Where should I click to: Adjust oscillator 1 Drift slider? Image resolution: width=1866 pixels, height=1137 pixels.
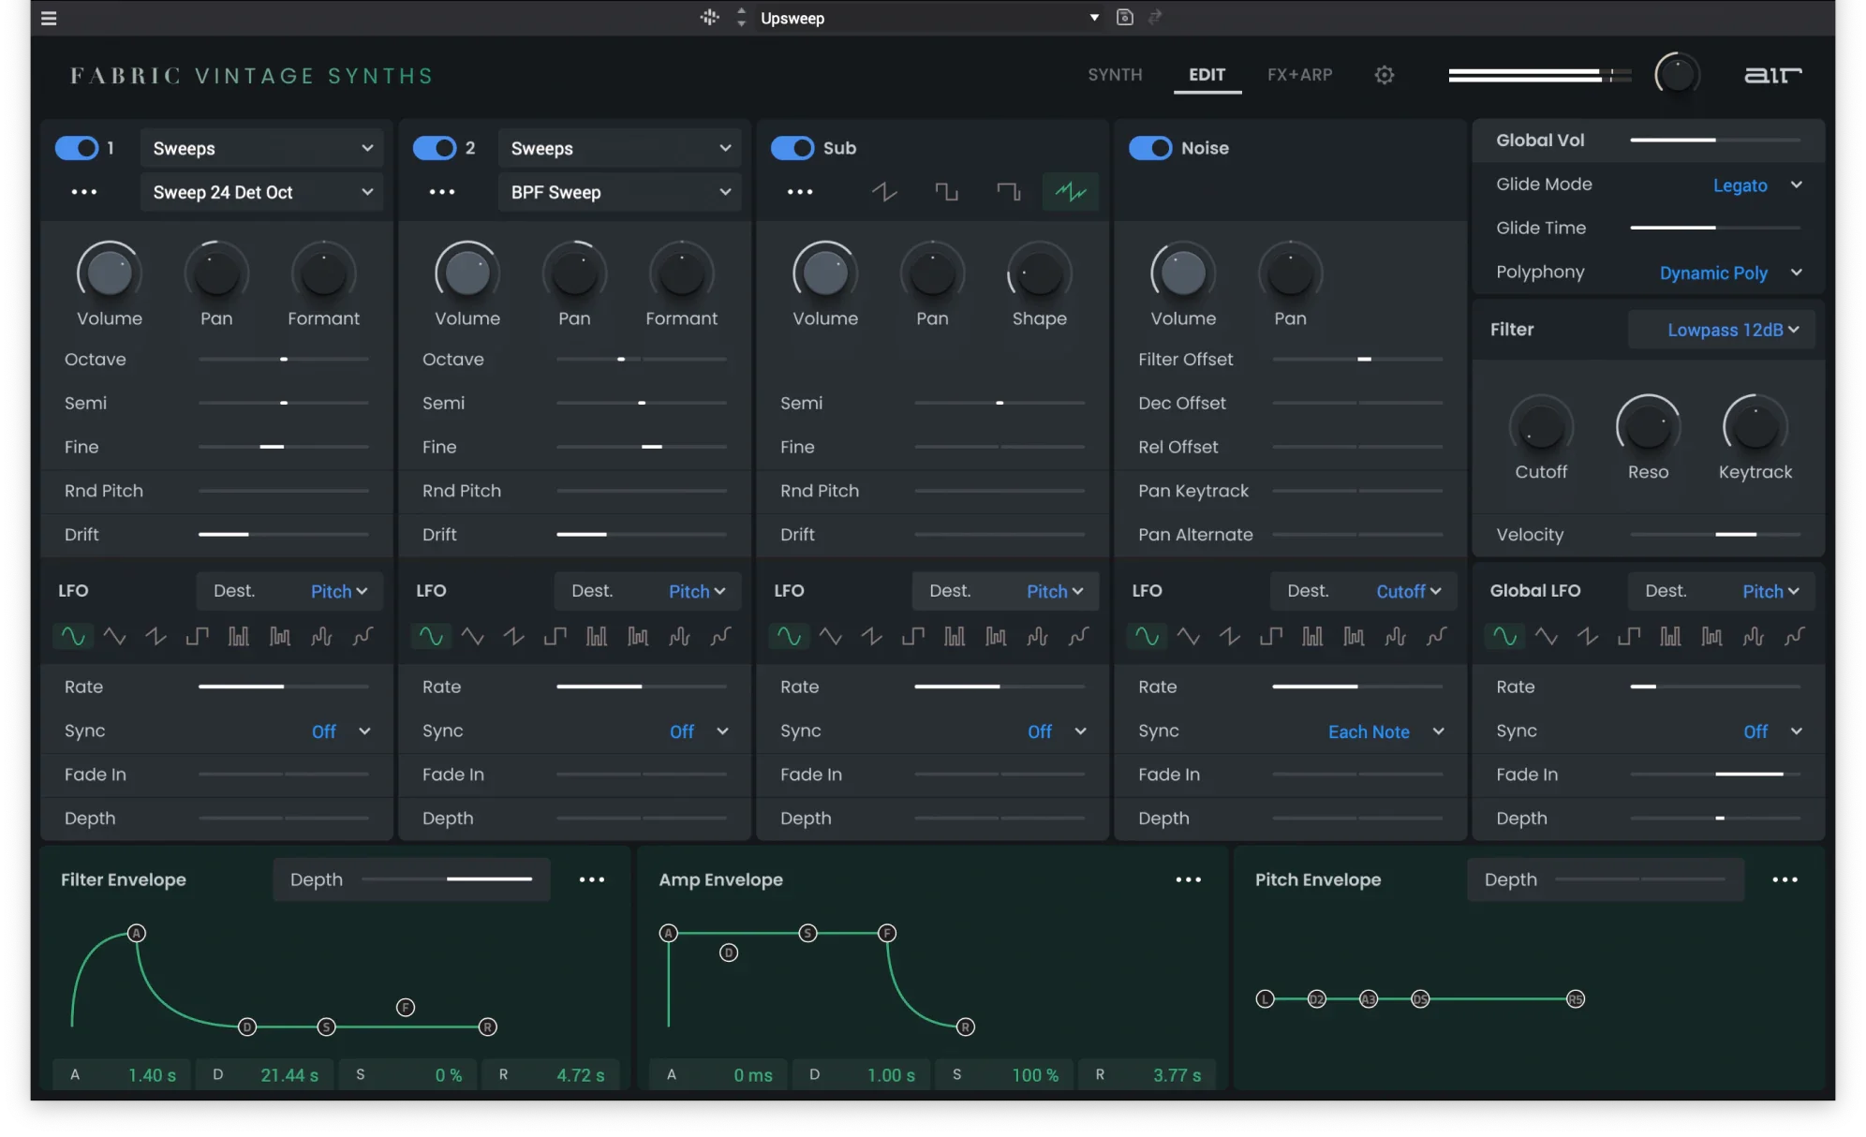point(283,534)
